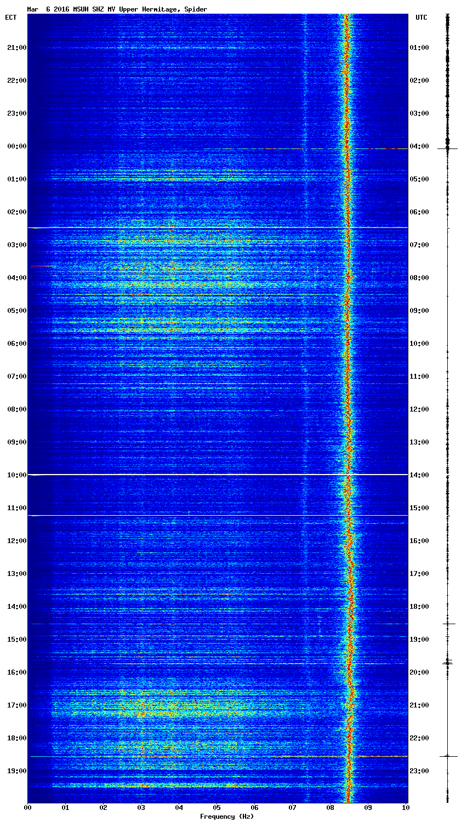This screenshot has width=467, height=822.
Task: Click the frequency axis tick label 05
Action: pyautogui.click(x=217, y=807)
